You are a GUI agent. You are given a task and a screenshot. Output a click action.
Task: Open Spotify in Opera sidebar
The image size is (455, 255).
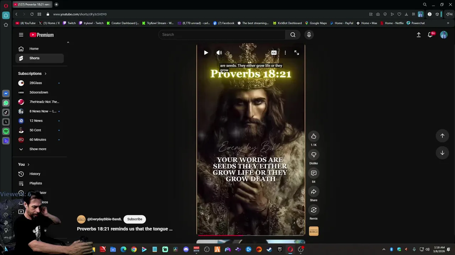coord(6,131)
